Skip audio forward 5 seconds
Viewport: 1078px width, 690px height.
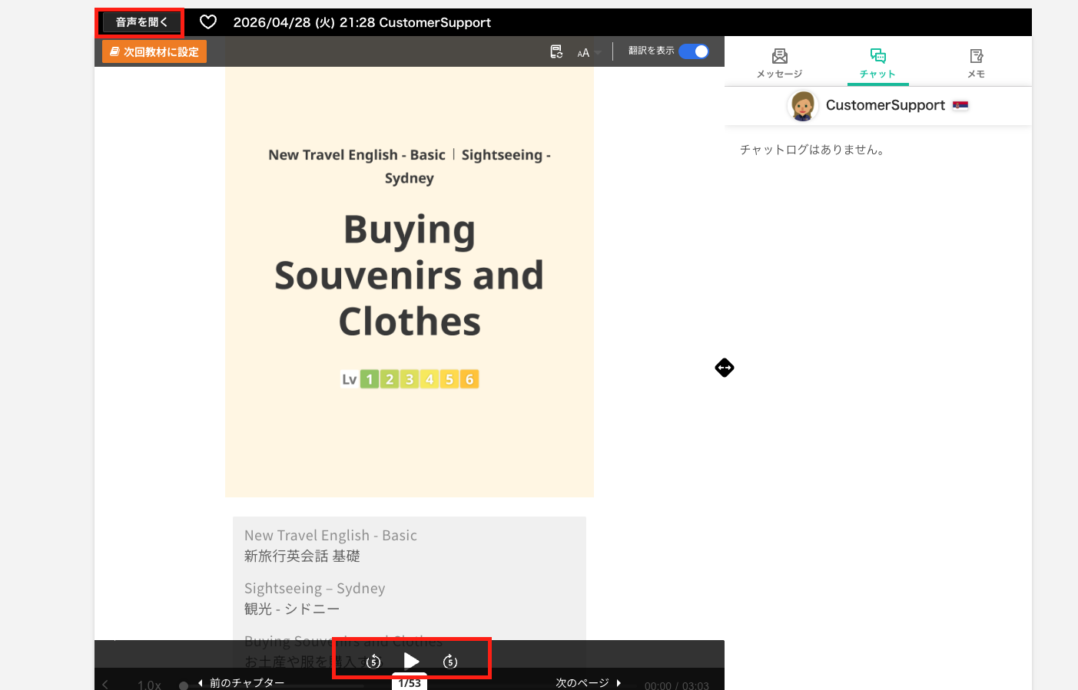(x=450, y=662)
